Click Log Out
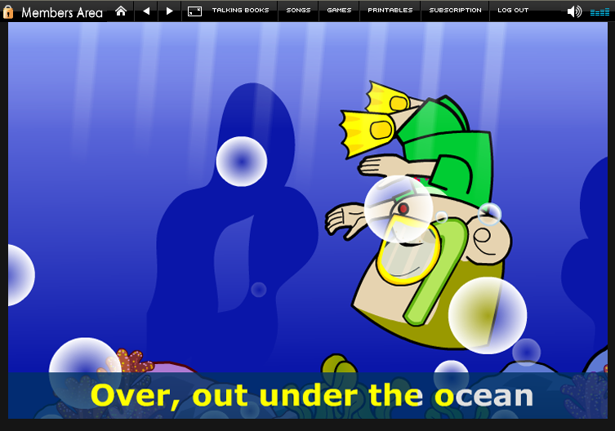 point(513,11)
